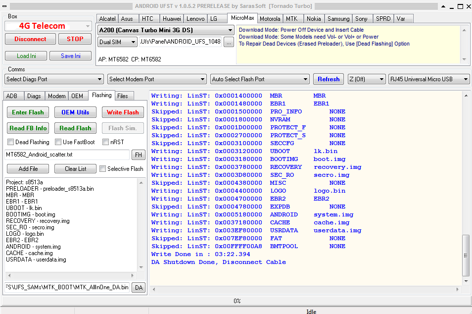Screen dimensions: 472x314
Task: Open the RJ45 Universal Micro USB dropdown
Action: pos(429,79)
